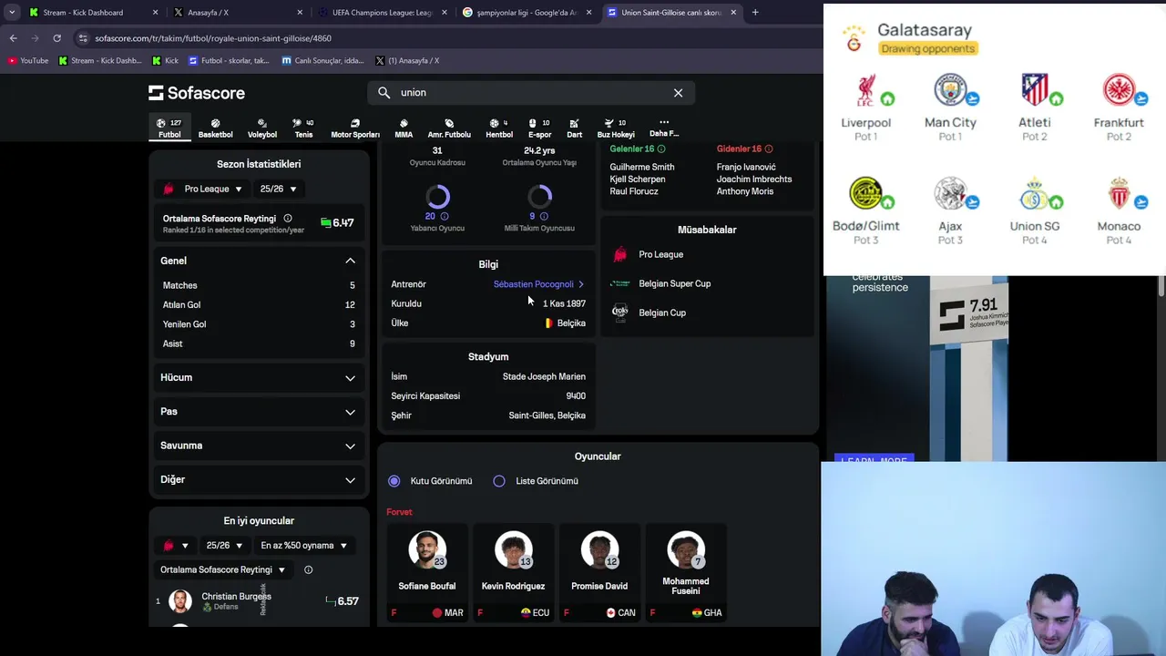The image size is (1166, 656).
Task: Go back in browser history
Action: click(13, 38)
